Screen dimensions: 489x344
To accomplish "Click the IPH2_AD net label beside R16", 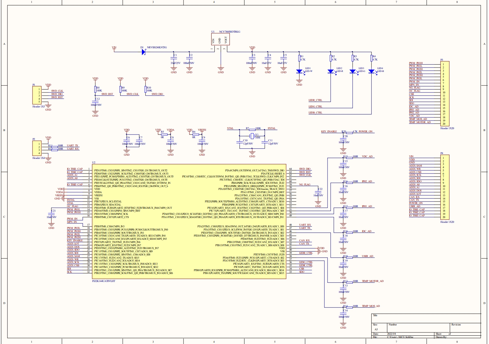I will click(367, 181).
